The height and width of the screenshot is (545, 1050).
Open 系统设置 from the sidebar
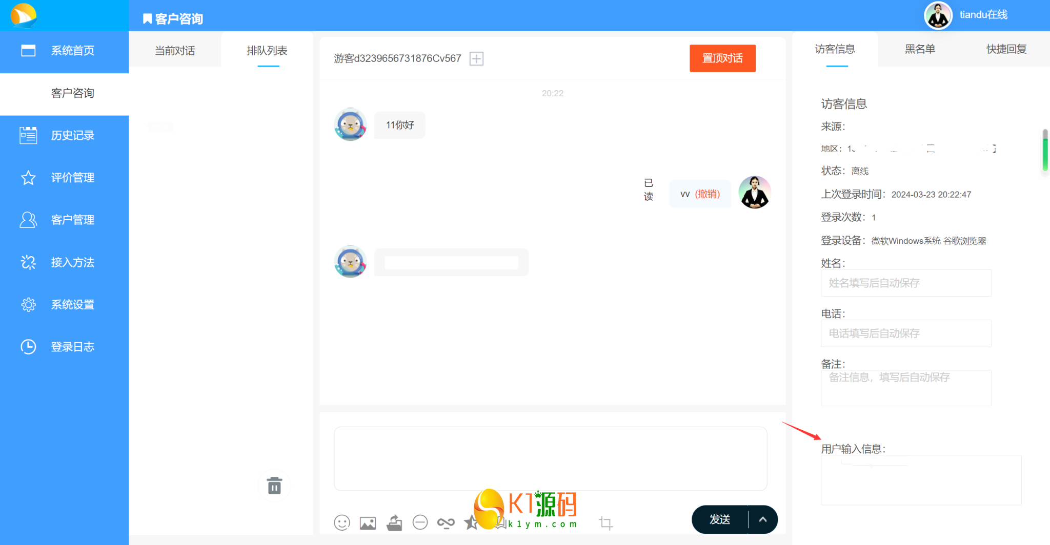72,304
